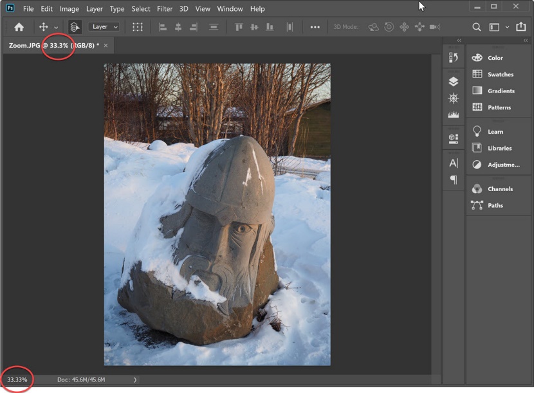534x393 pixels.
Task: Select the Move tool icon
Action: [x=44, y=27]
